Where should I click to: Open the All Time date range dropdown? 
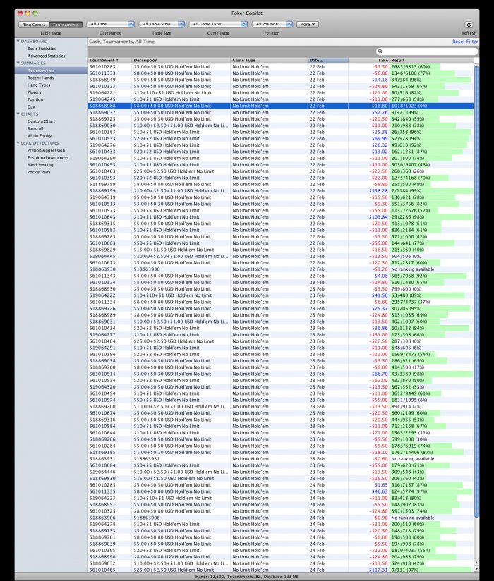pos(111,24)
